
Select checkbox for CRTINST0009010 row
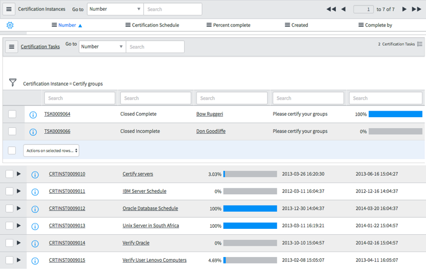pyautogui.click(x=9, y=174)
